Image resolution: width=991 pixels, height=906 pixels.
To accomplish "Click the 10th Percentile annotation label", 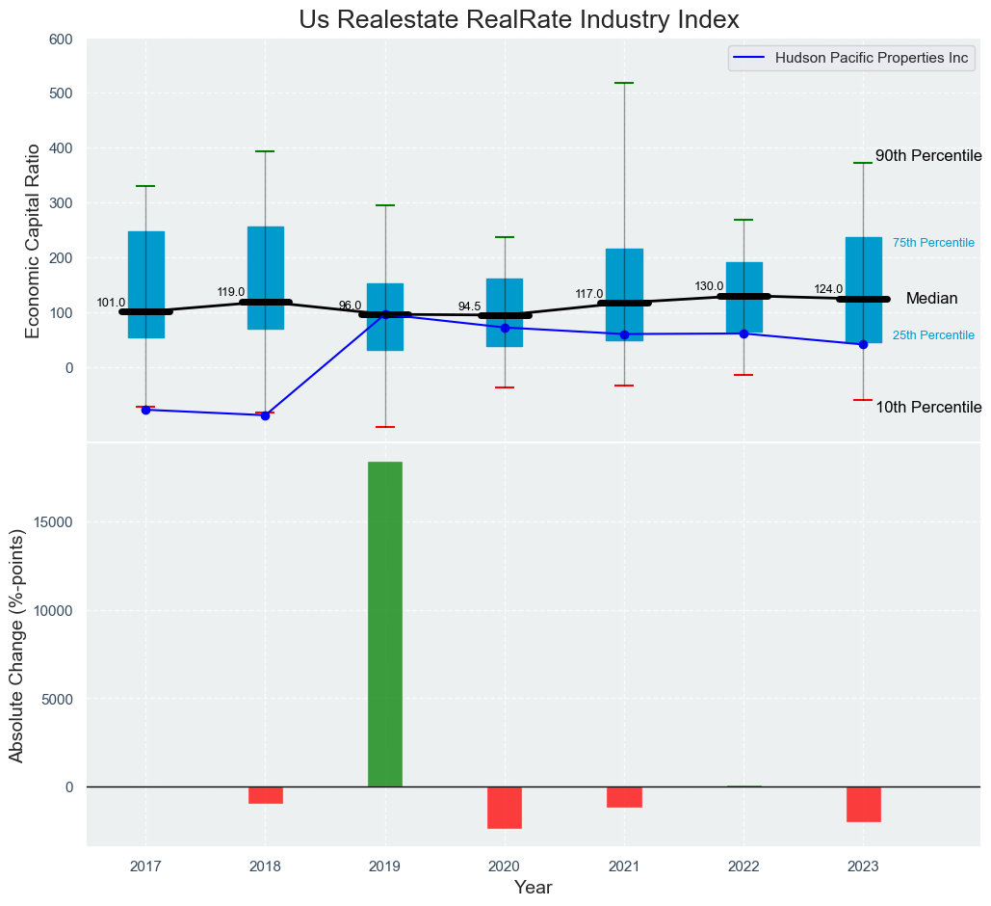I will (x=927, y=408).
